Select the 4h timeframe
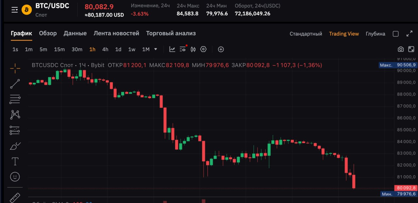The image size is (418, 203). pos(105,49)
